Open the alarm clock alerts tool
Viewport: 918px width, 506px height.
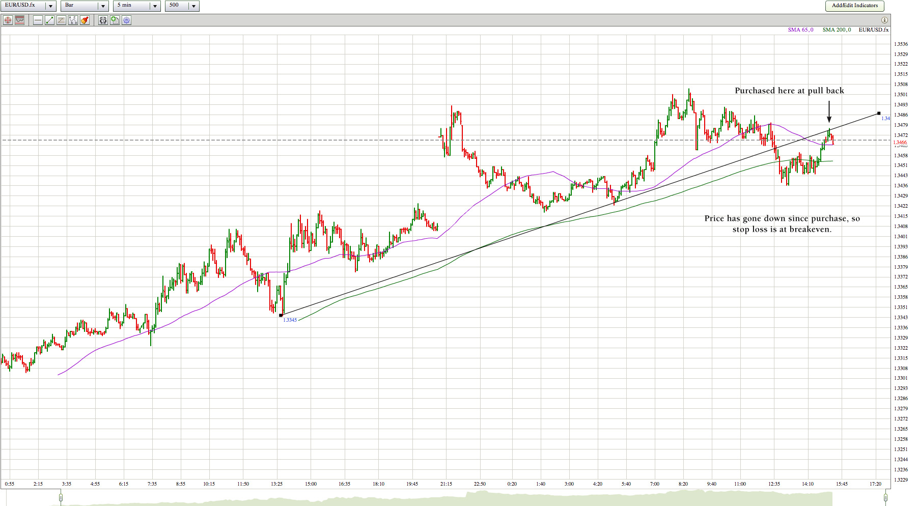pos(103,20)
